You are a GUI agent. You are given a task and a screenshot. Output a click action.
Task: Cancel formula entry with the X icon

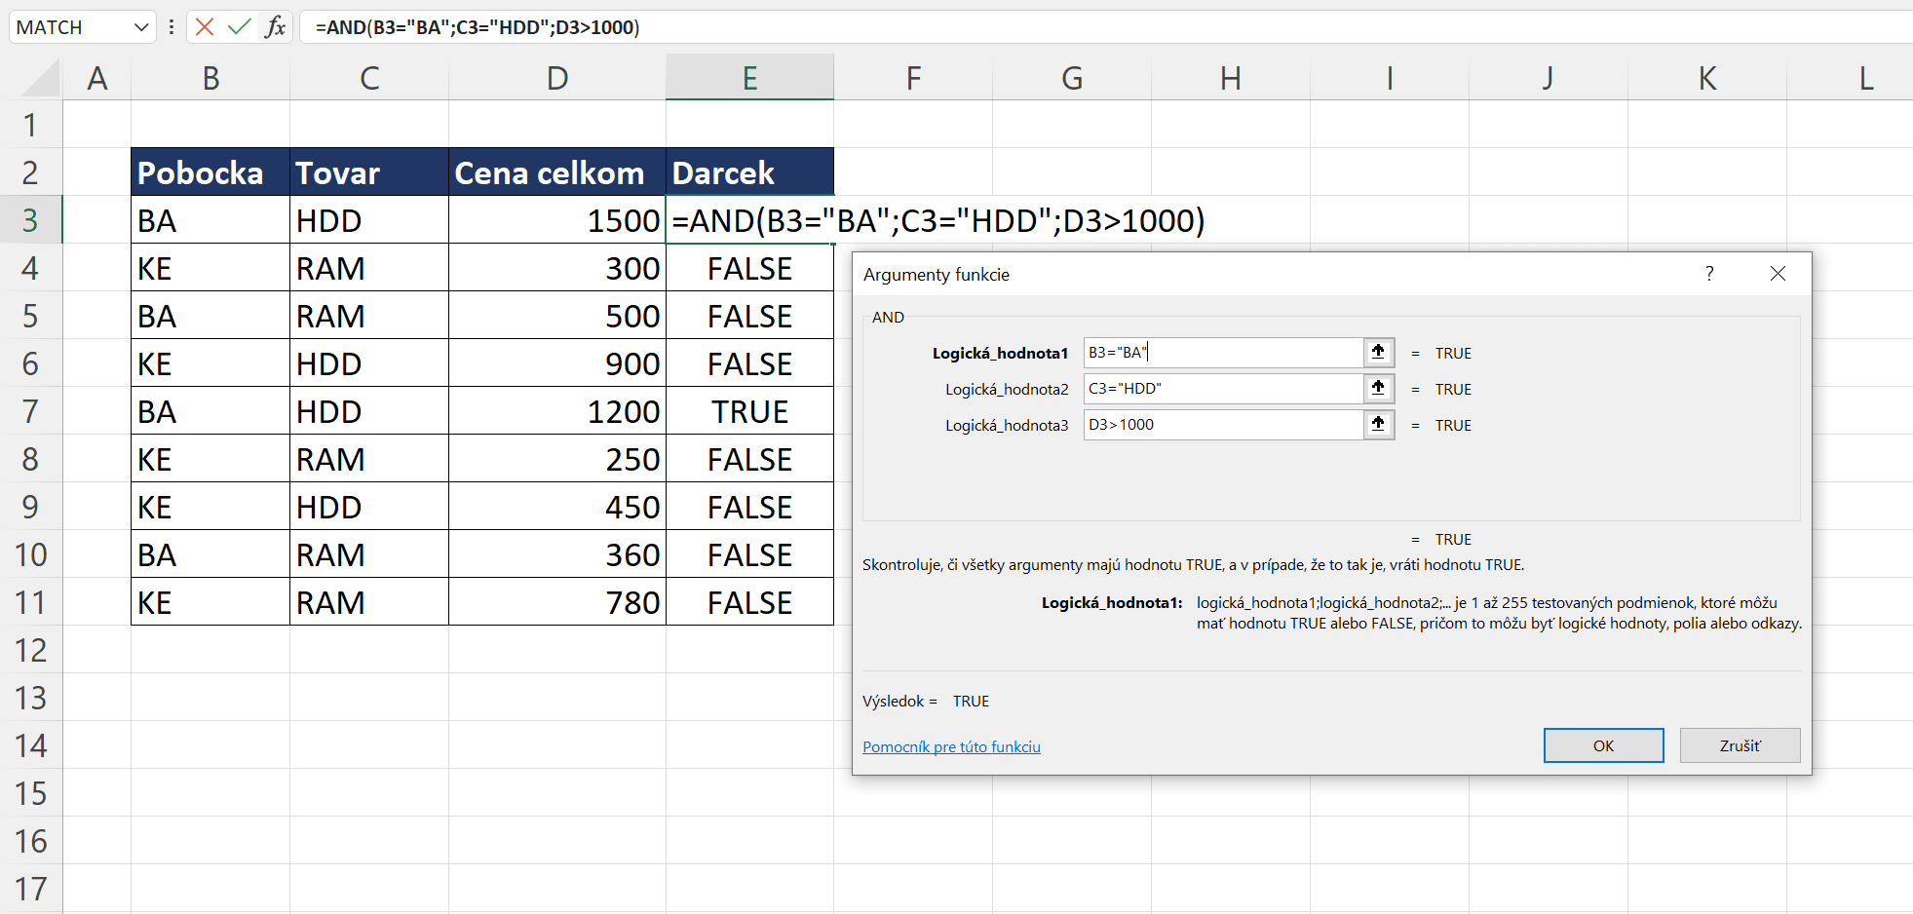205,26
